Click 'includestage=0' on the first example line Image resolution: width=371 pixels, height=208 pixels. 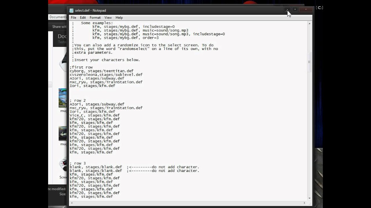tap(159, 27)
